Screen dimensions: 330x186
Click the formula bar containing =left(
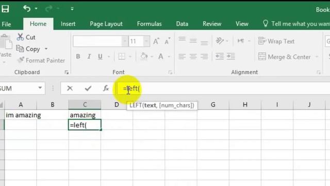[x=223, y=88]
